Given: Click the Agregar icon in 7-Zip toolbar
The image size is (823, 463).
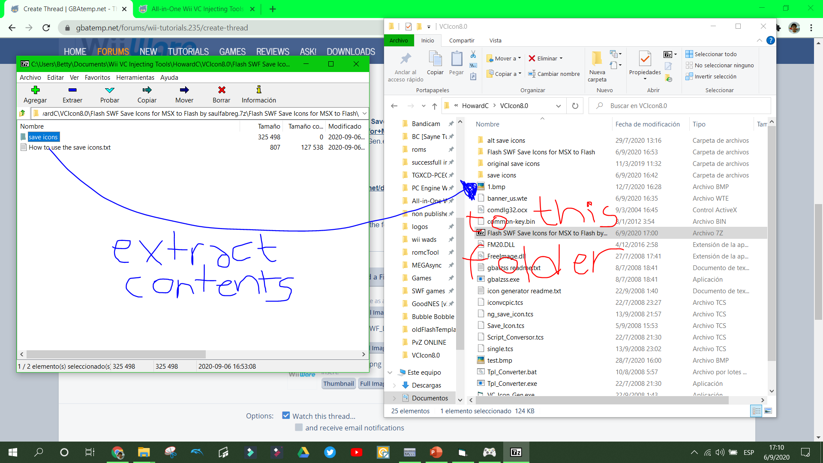Looking at the screenshot, I should 35,90.
